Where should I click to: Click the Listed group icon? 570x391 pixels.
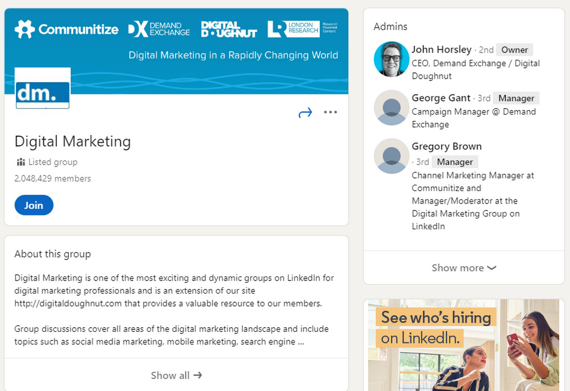coord(21,162)
